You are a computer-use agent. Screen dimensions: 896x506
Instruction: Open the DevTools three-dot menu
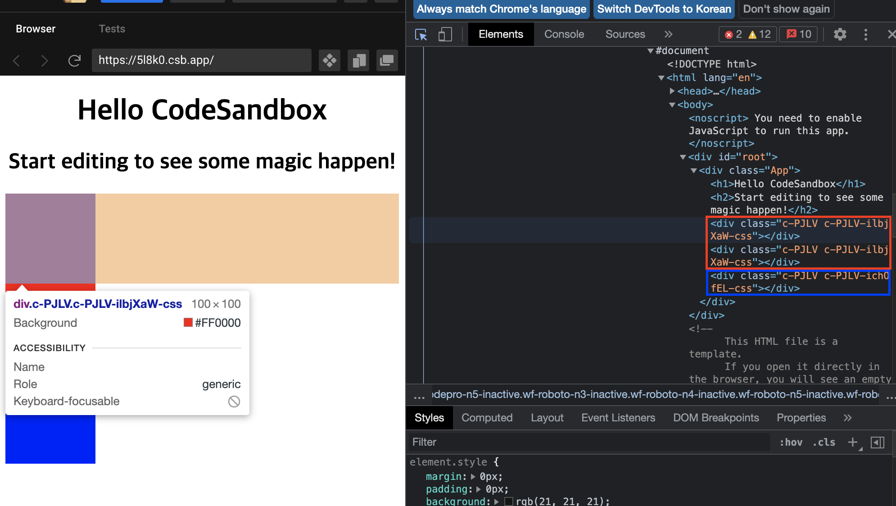tap(865, 35)
